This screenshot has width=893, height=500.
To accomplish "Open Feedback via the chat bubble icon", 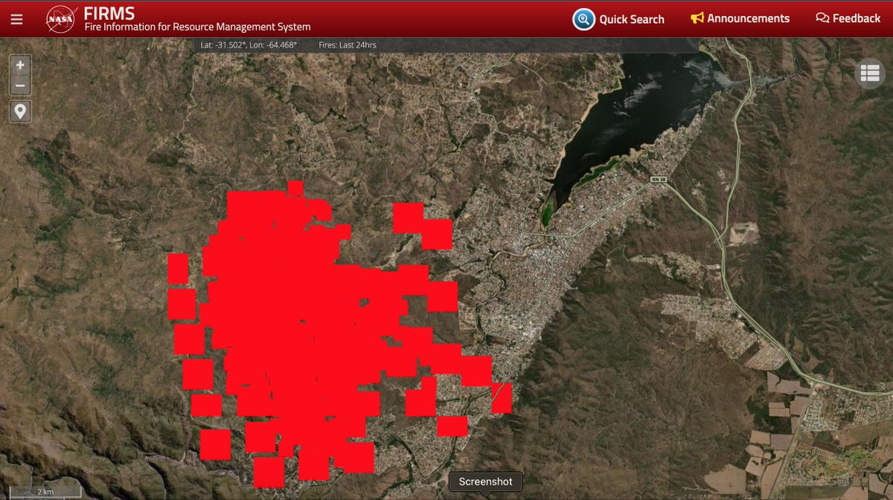I will pos(822,17).
